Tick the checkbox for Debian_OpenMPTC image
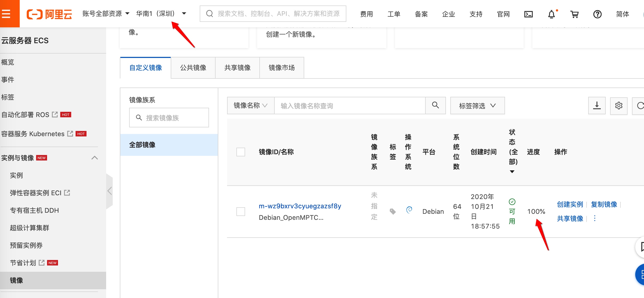644x298 pixels. click(x=241, y=211)
